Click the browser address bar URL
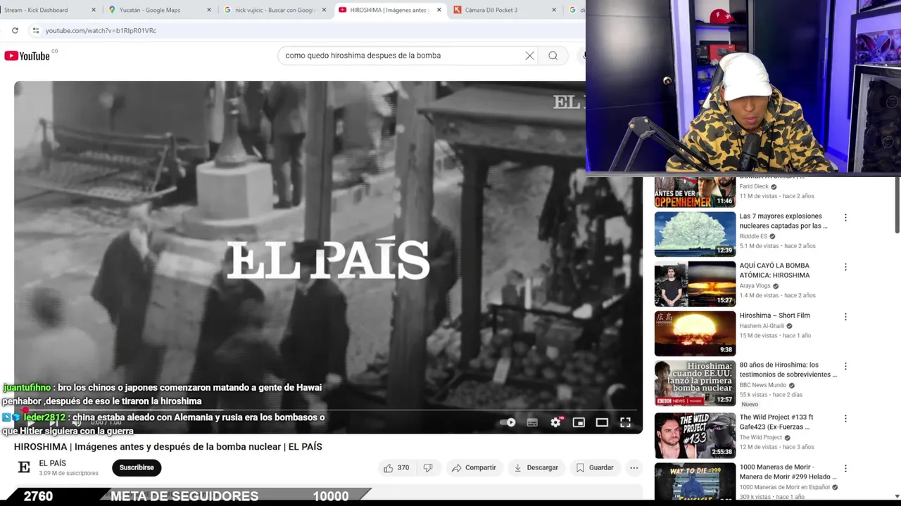The width and height of the screenshot is (901, 506). click(101, 30)
